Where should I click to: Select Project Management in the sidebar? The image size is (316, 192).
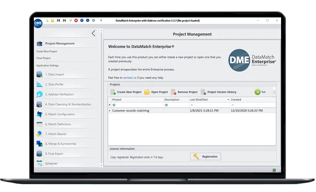click(x=60, y=43)
